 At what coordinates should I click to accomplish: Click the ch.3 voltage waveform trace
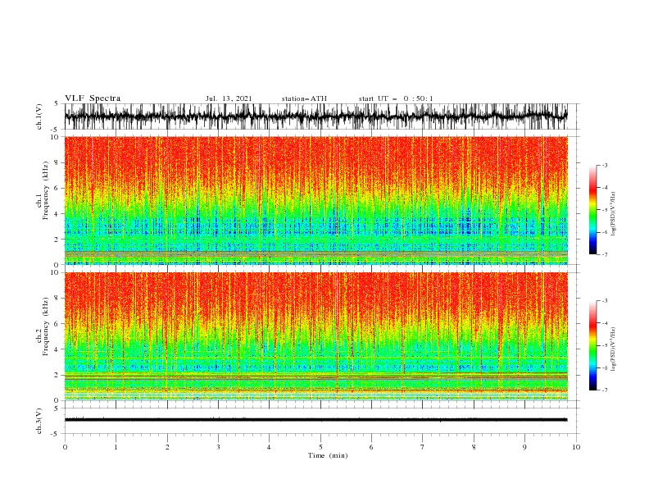(x=315, y=420)
